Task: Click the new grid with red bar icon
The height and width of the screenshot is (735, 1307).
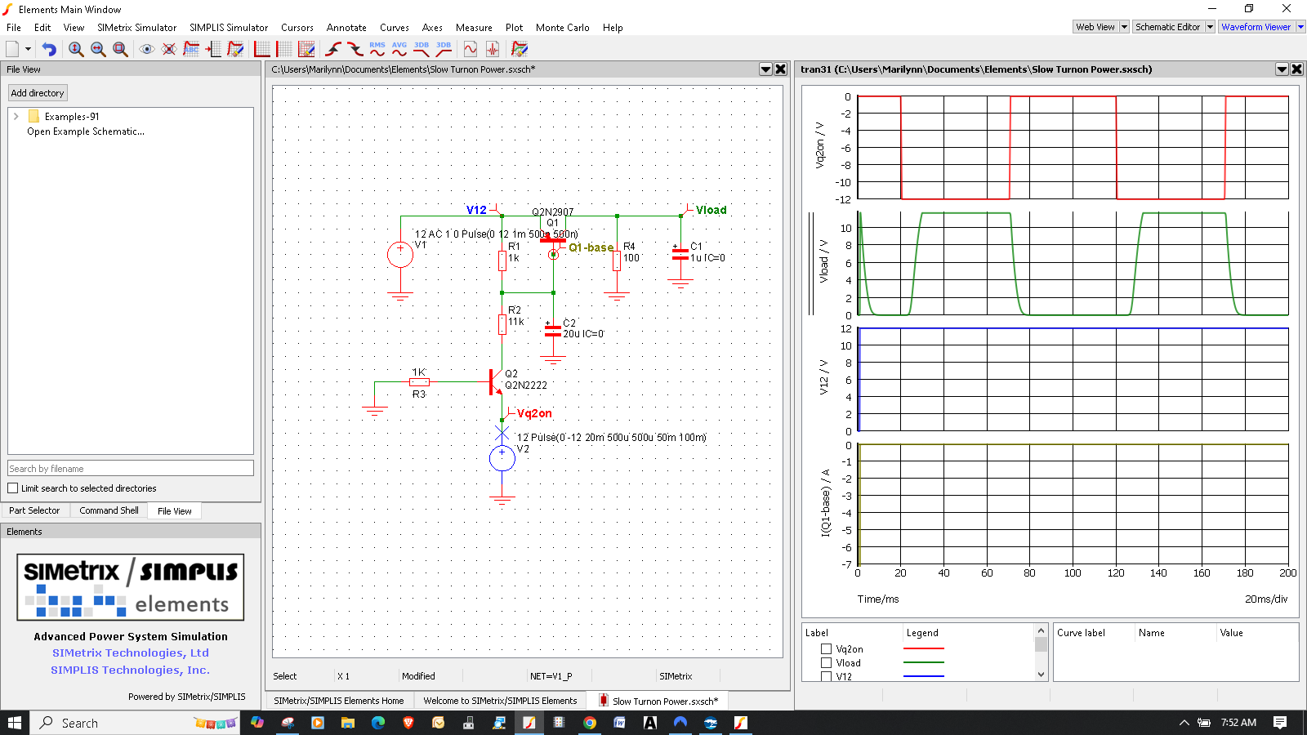Action: coord(284,49)
